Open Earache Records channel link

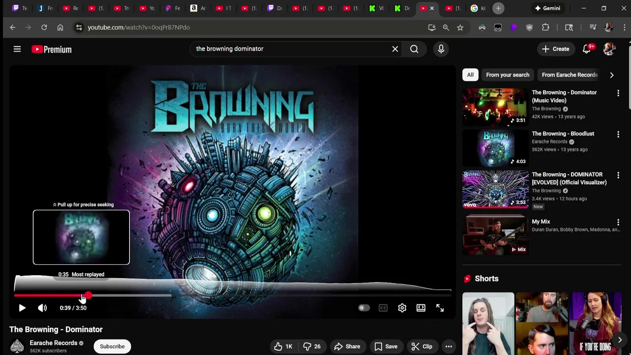tap(53, 343)
